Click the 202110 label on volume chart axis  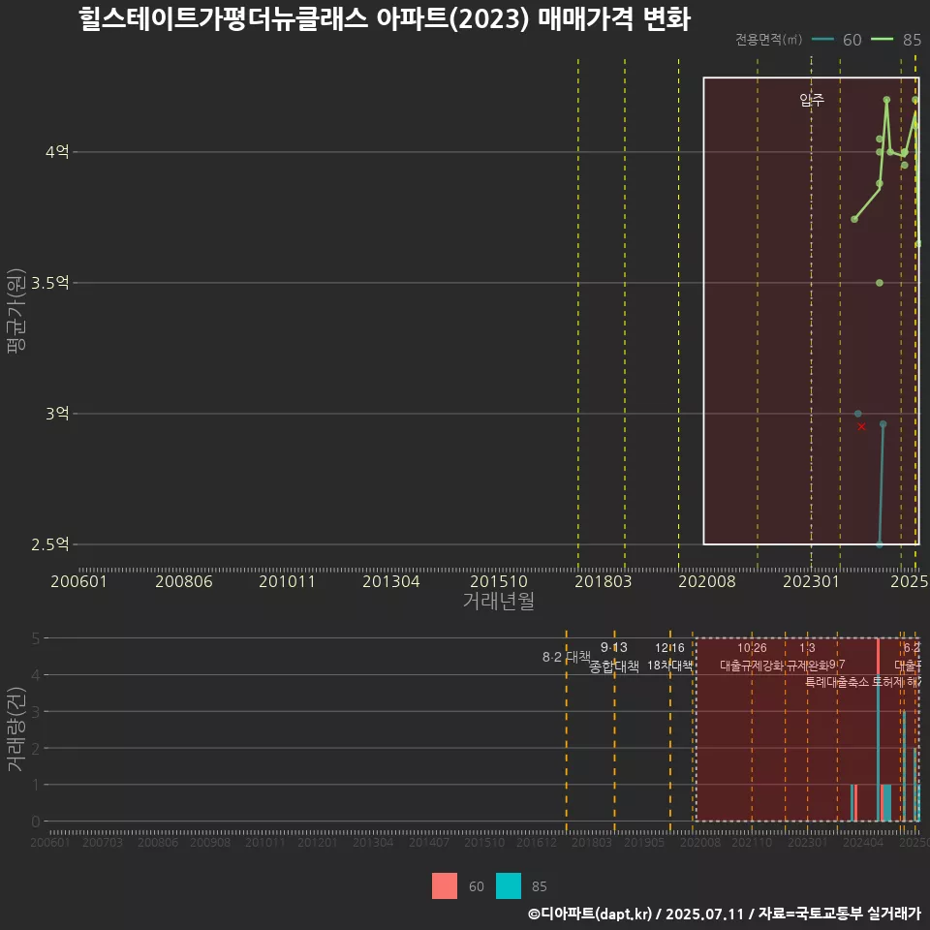coord(752,842)
